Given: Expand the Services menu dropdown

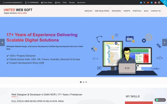Looking at the screenshot, I should (x=88, y=11).
